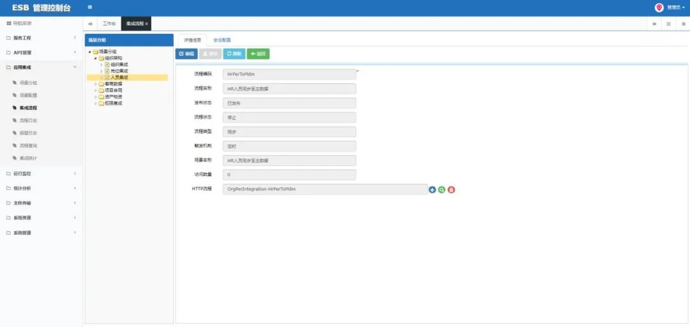Viewport: 690px width, 327px height.
Task: Click the folder icon beside 运行监控
Action: point(8,174)
